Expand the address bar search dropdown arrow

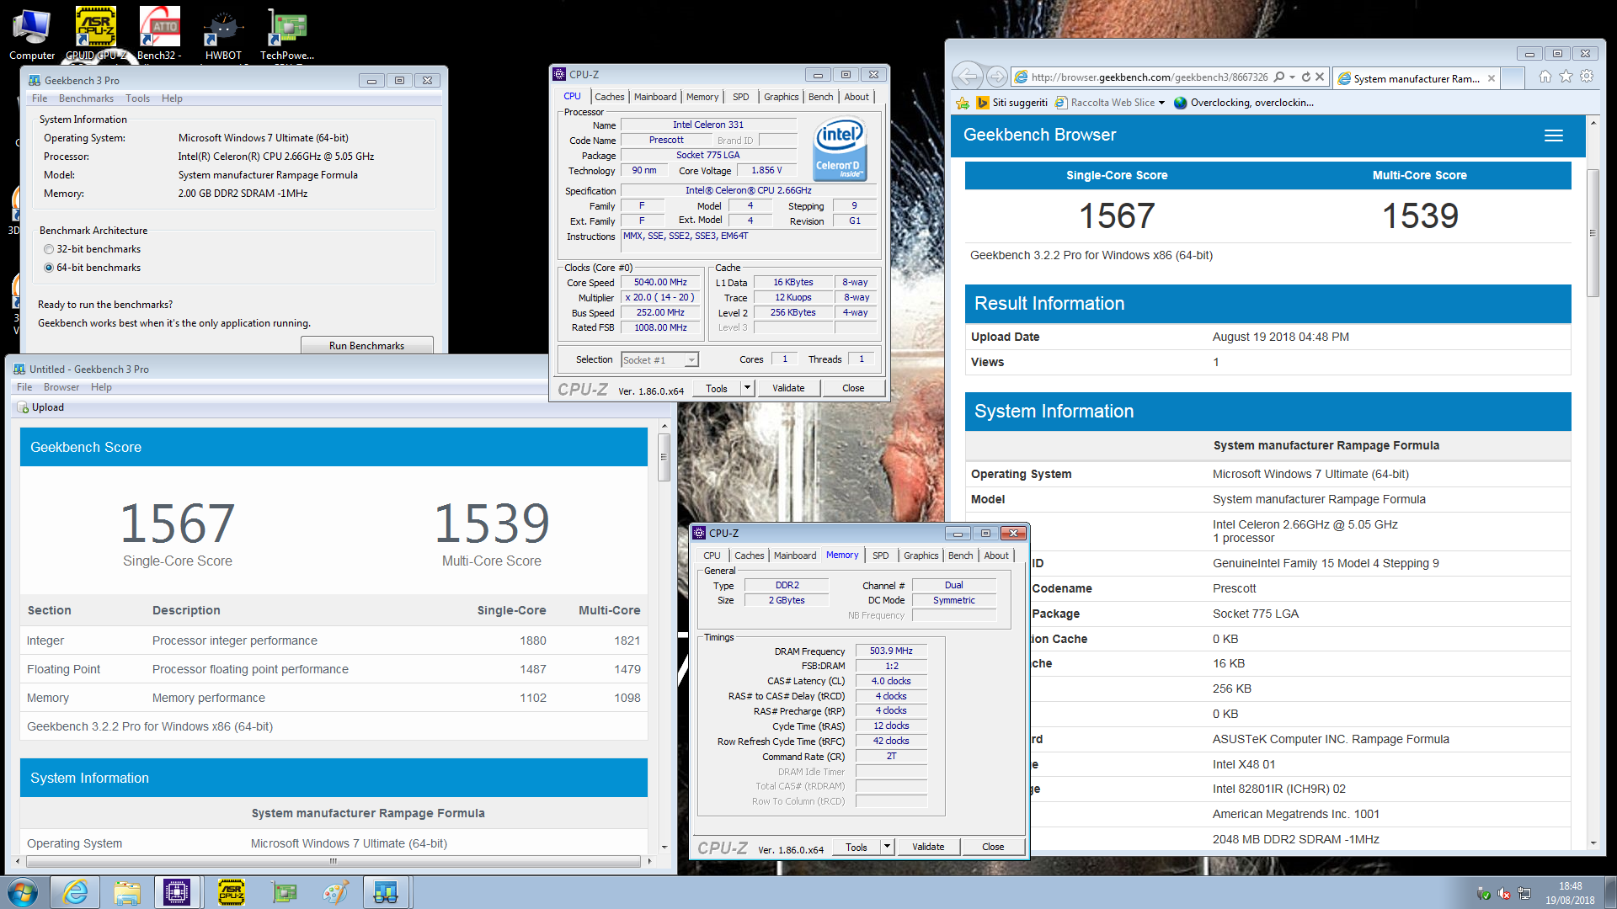[x=1292, y=77]
